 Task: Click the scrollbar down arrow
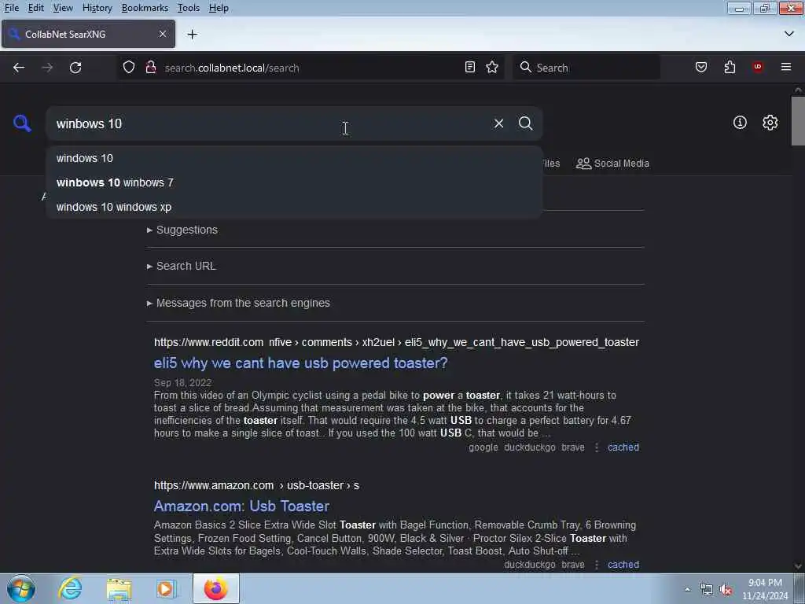(798, 566)
